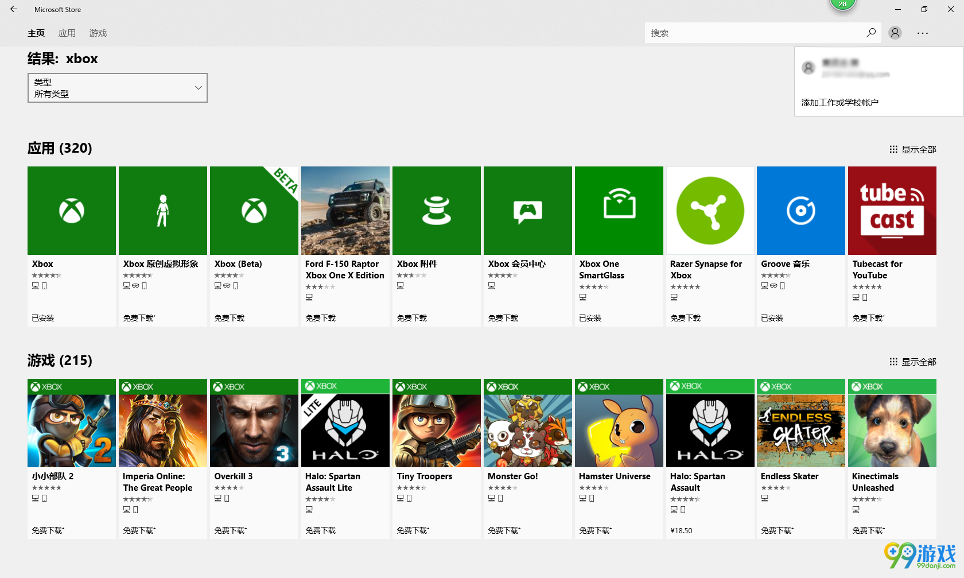
Task: Open Tubecast for YouTube tile
Action: (892, 211)
